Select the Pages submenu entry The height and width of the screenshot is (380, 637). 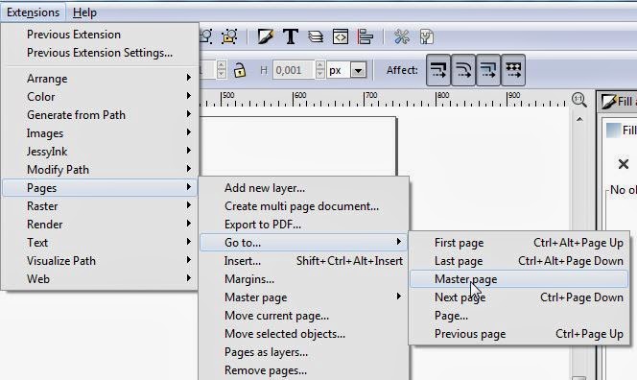(x=100, y=188)
